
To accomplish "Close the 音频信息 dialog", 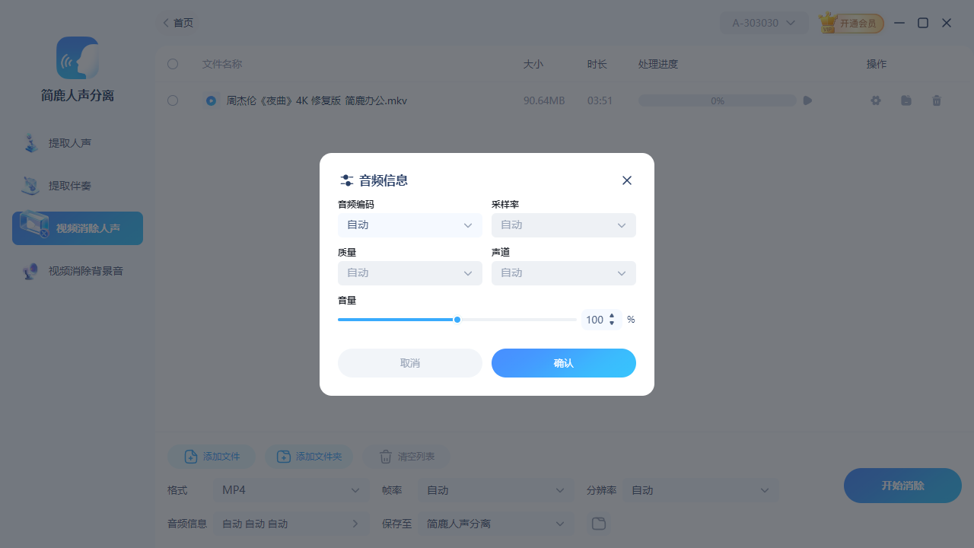I will pyautogui.click(x=627, y=180).
